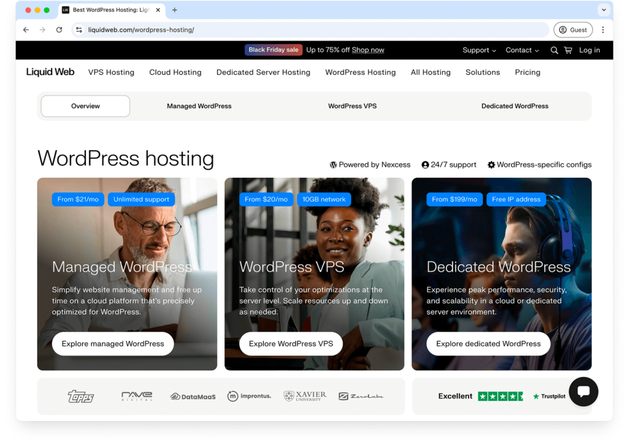Viewport: 628px width, 442px height.
Task: Click the Managed WordPress card heading
Action: pyautogui.click(x=122, y=267)
